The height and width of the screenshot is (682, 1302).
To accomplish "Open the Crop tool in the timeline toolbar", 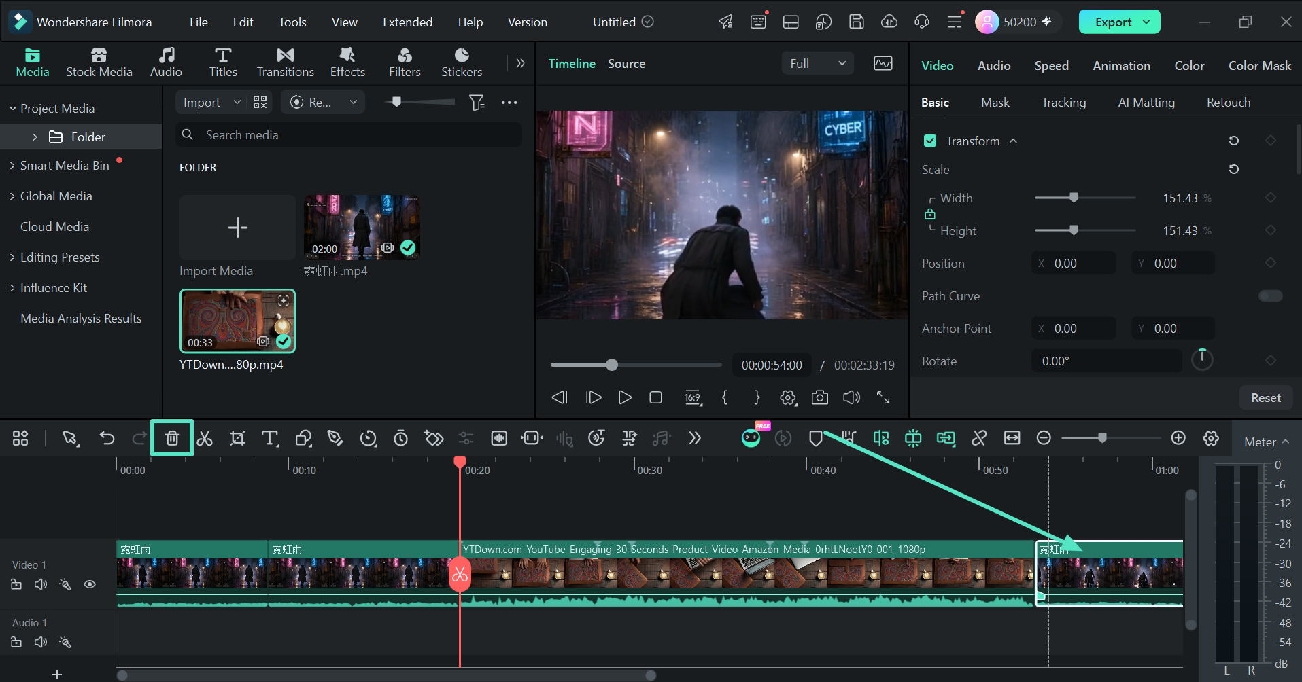I will (237, 438).
